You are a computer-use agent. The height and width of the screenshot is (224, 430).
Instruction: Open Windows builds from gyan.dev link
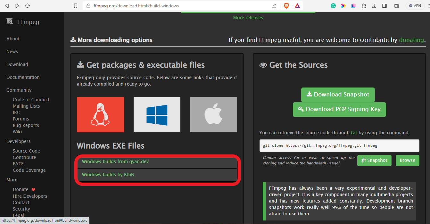click(x=115, y=162)
